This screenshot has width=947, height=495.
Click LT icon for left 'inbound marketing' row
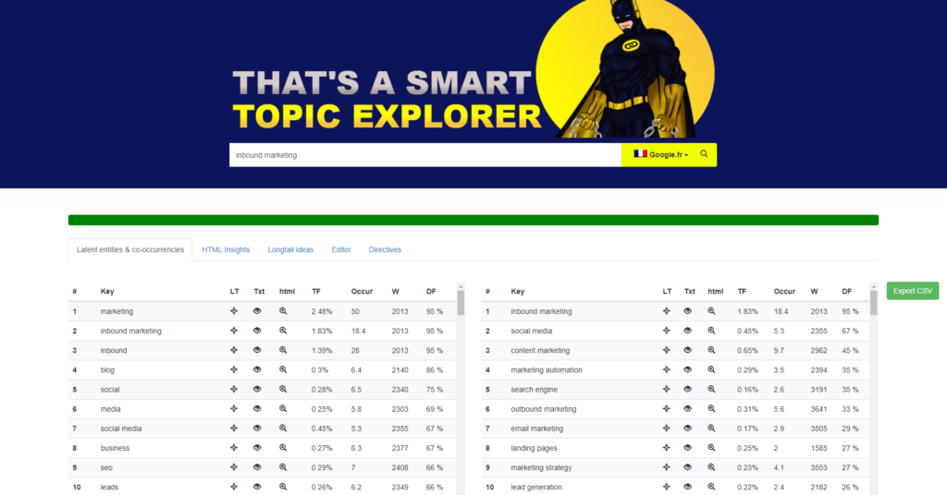click(x=234, y=331)
